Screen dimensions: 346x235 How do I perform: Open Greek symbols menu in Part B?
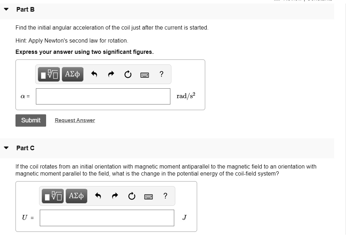[73, 74]
